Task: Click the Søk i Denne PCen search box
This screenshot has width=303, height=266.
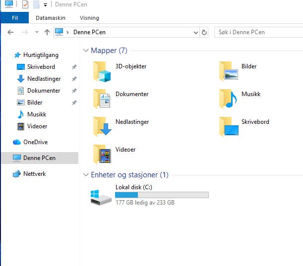Action: 258,32
